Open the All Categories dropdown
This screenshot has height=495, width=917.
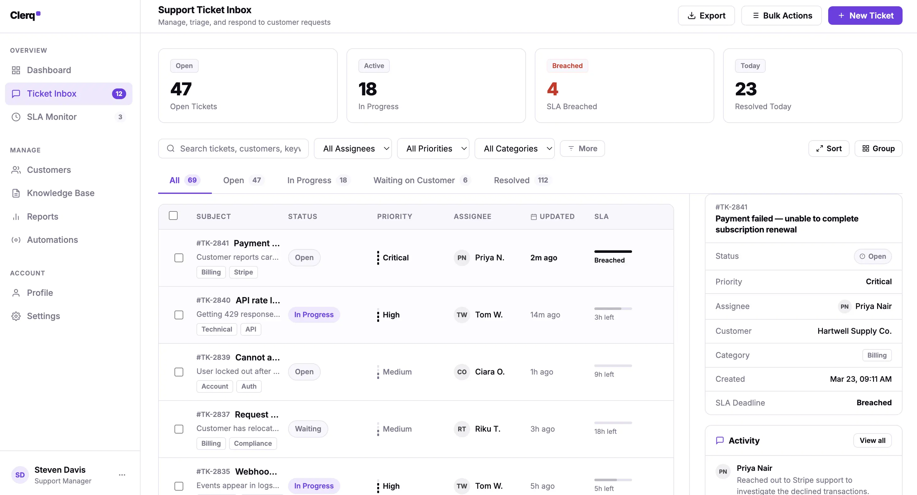tap(514, 148)
